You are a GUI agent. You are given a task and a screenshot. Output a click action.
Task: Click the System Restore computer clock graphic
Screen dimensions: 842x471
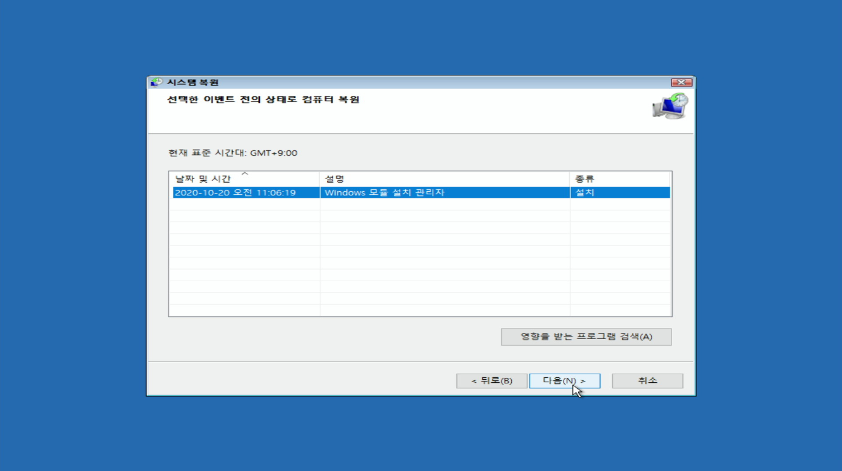pos(670,106)
